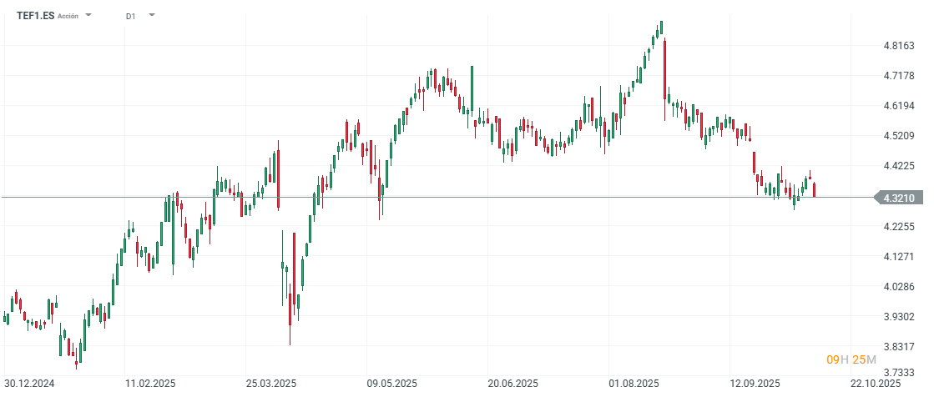Image resolution: width=934 pixels, height=397 pixels.
Task: Click the 20.06.2025 date label
Action: click(x=513, y=384)
